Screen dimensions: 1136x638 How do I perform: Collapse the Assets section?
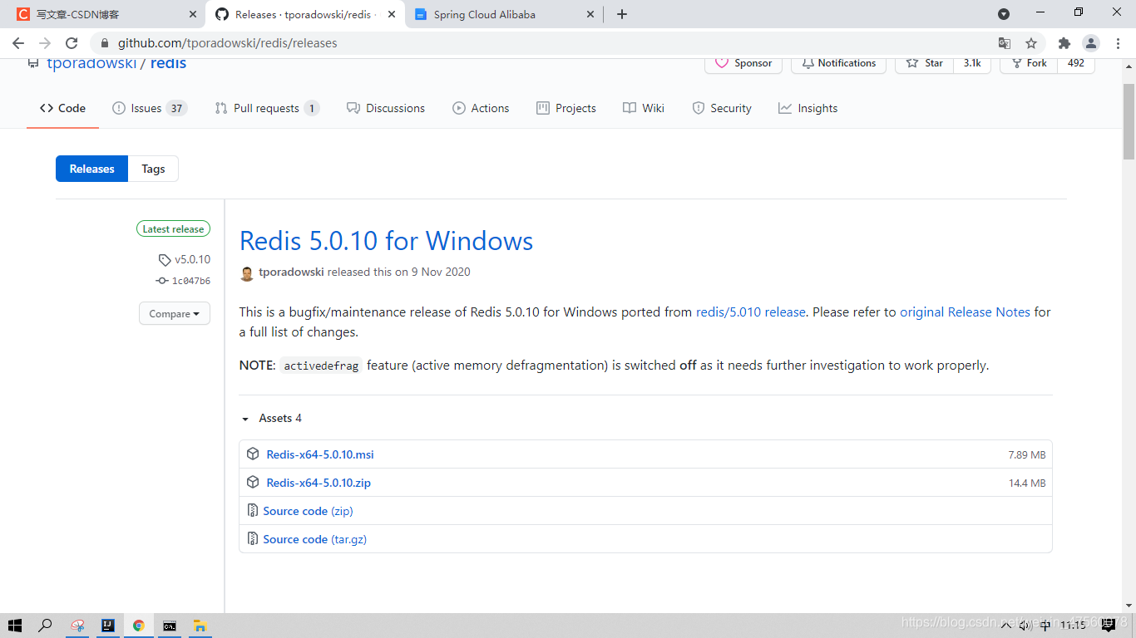271,418
